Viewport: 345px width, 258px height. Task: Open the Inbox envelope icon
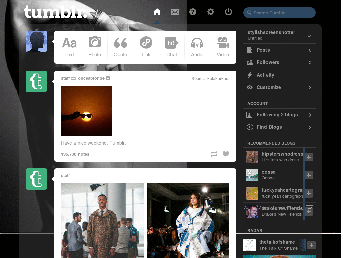pos(175,12)
